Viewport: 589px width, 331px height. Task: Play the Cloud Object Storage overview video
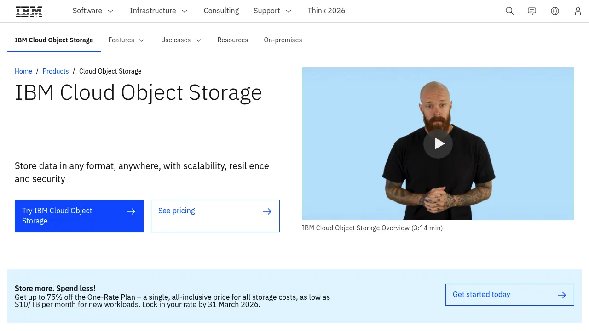click(x=438, y=144)
